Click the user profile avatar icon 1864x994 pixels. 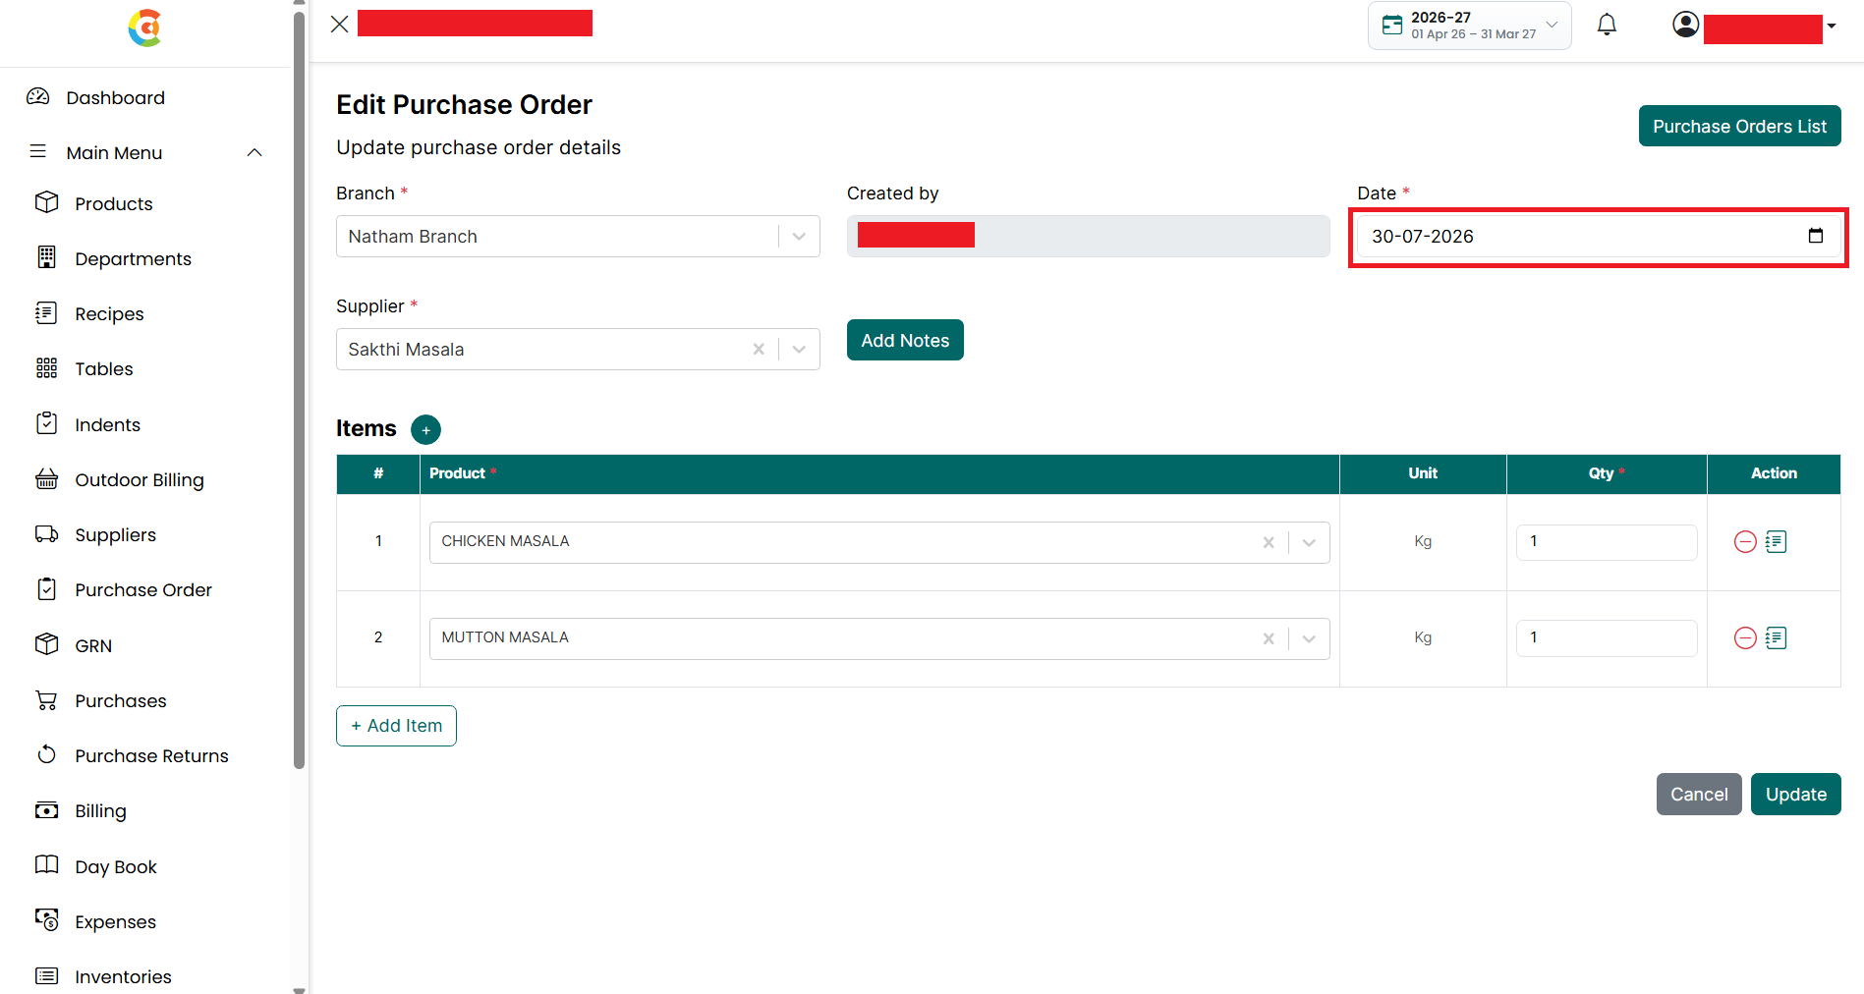point(1685,25)
